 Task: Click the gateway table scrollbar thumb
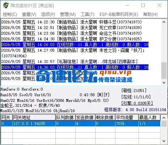164,123
